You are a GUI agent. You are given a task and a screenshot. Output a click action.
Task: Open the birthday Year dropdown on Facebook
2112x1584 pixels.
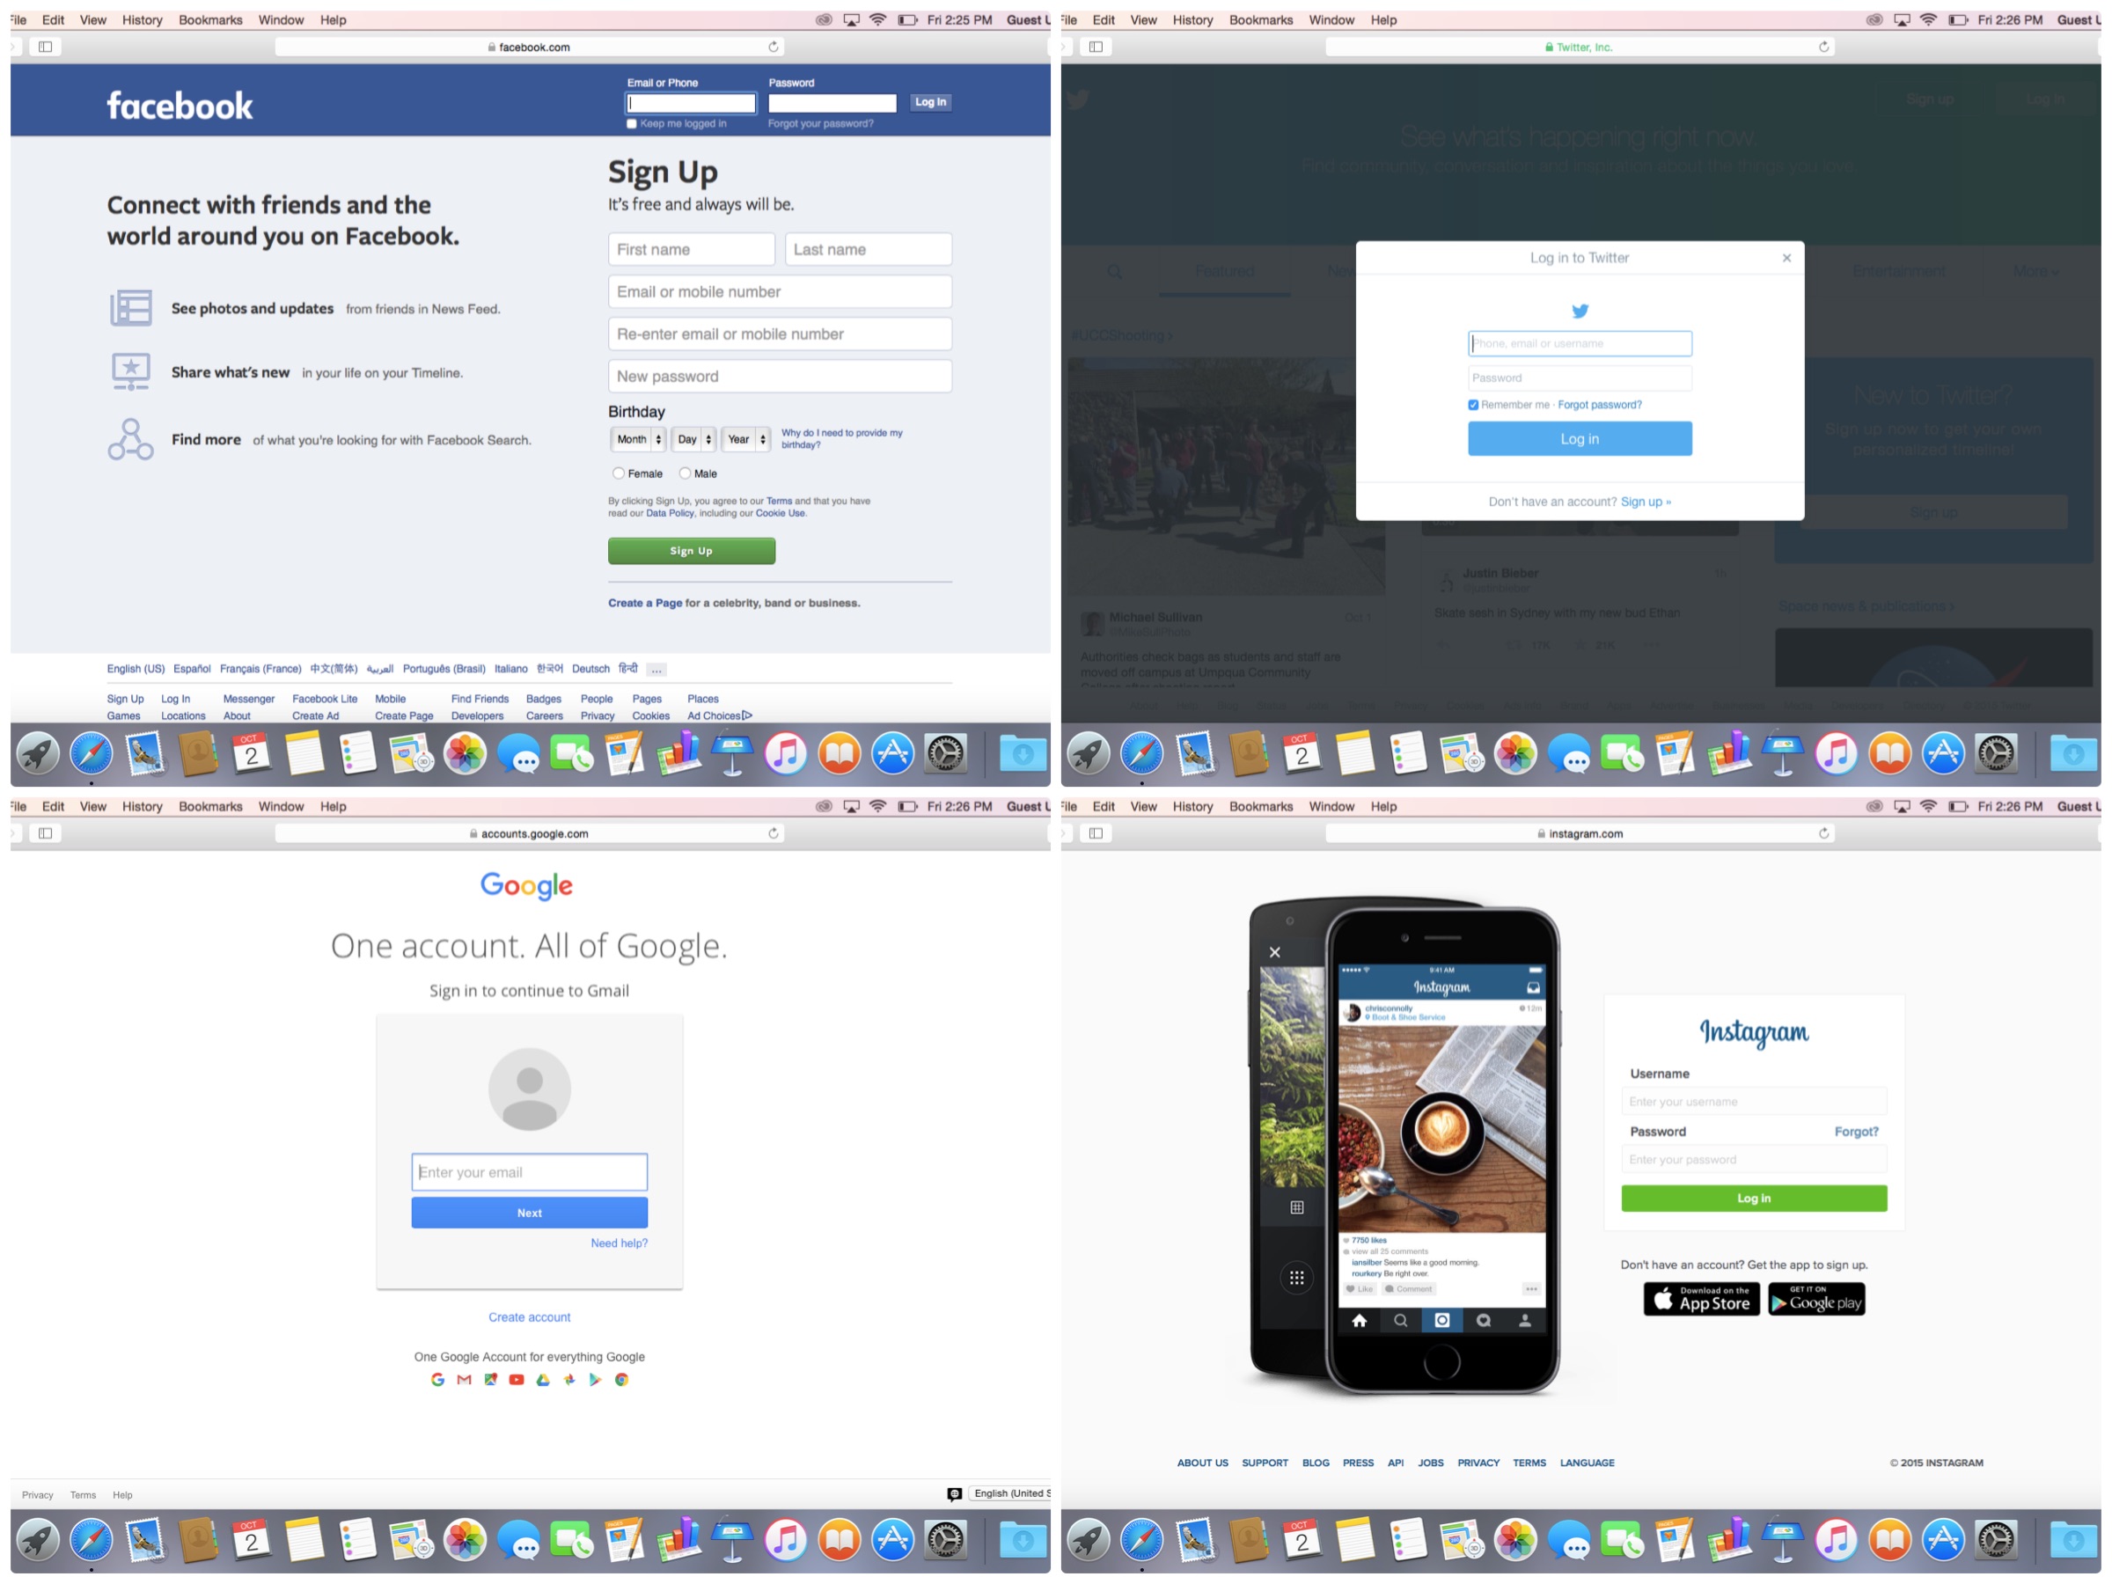tap(745, 440)
